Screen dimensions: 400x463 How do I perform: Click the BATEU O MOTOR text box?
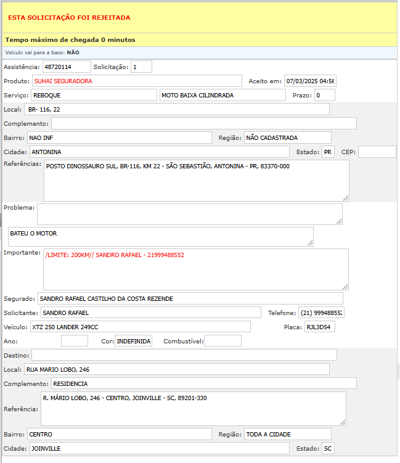coord(160,237)
